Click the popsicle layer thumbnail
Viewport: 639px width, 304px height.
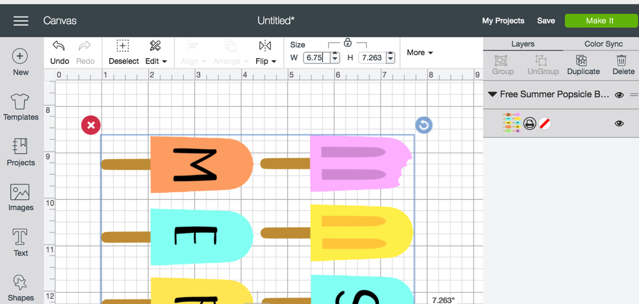pos(512,123)
